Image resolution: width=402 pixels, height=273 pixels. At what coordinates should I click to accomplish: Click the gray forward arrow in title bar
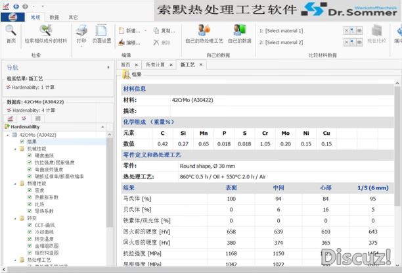click(25, 6)
